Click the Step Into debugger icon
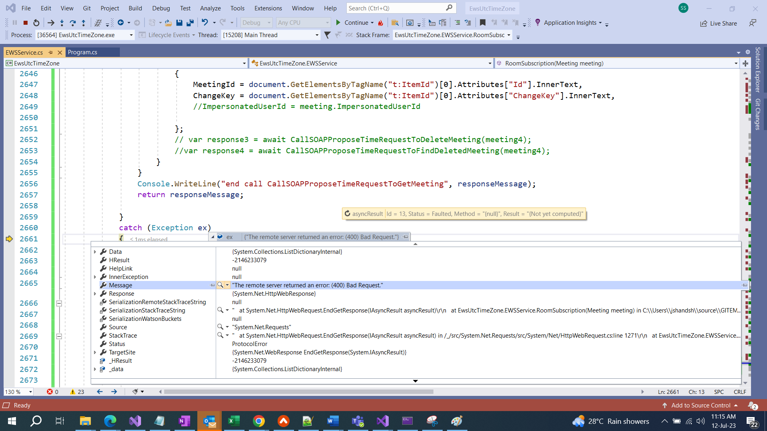The width and height of the screenshot is (767, 431). pos(62,22)
